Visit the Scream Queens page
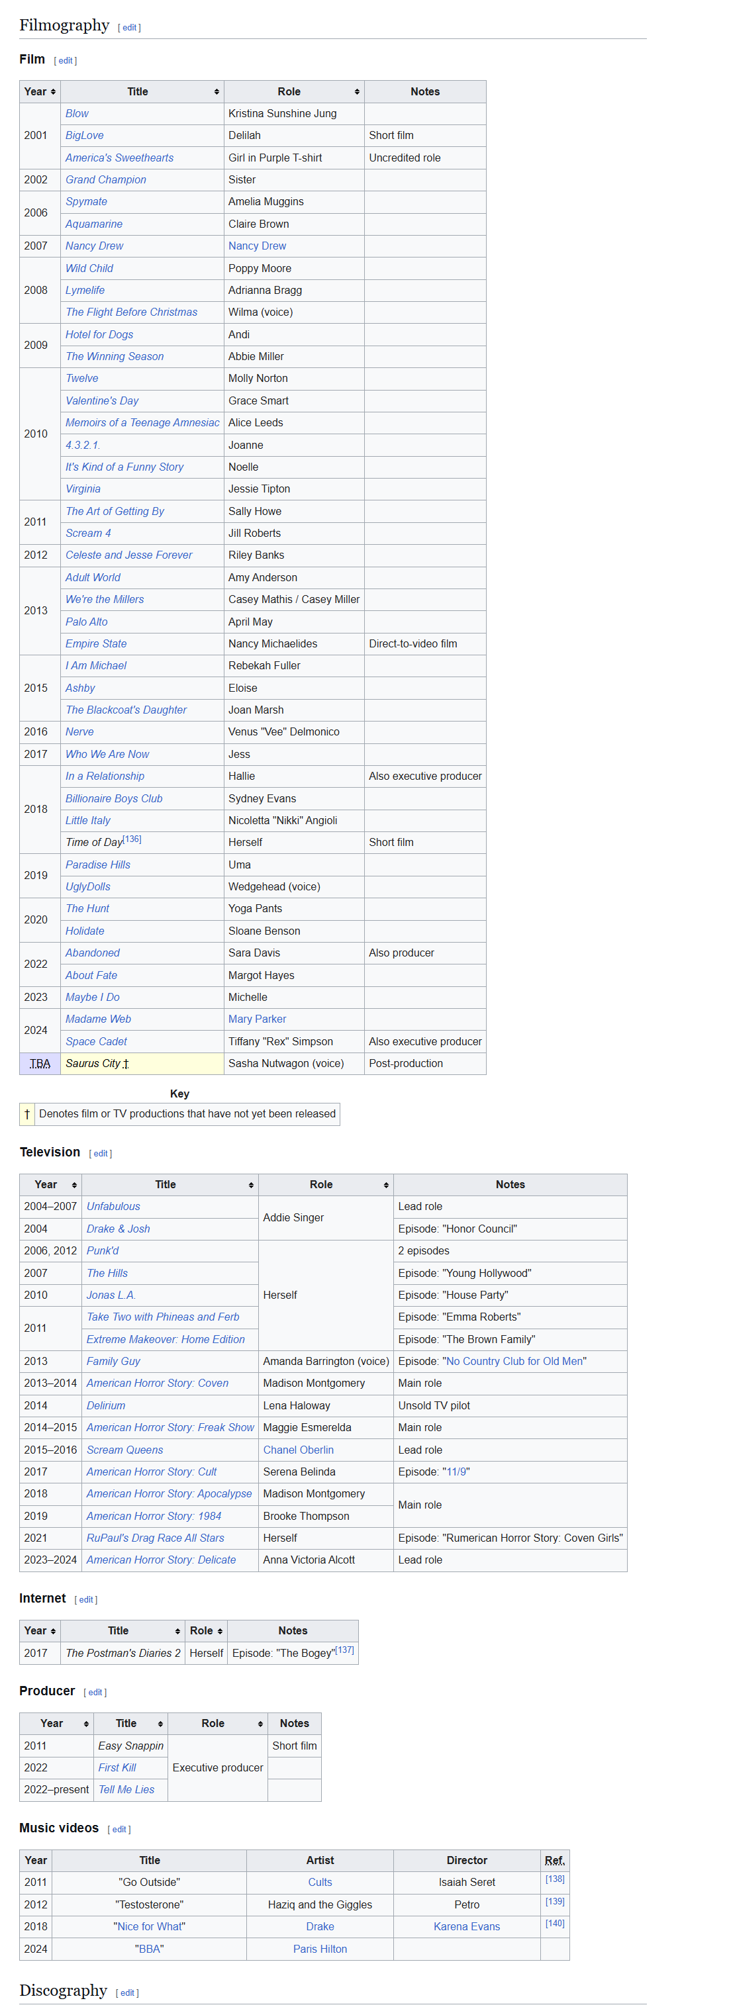Image resolution: width=729 pixels, height=2013 pixels. [125, 1450]
